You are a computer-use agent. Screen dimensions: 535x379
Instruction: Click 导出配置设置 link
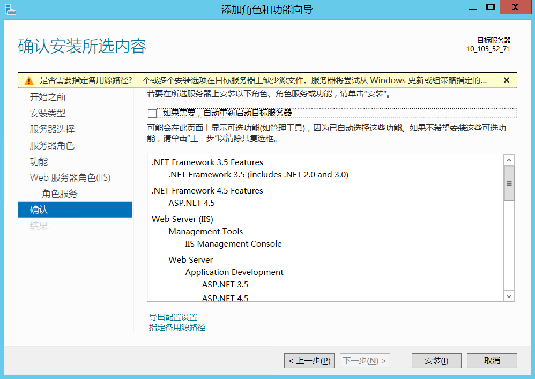(x=173, y=317)
